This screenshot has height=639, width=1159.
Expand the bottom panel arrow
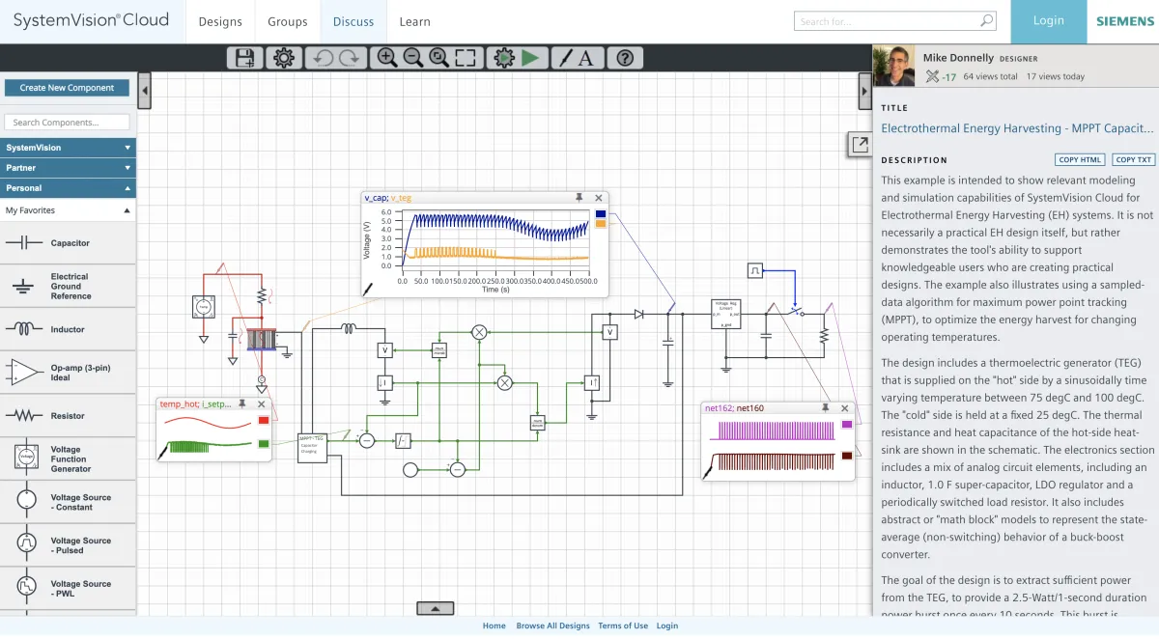click(436, 608)
